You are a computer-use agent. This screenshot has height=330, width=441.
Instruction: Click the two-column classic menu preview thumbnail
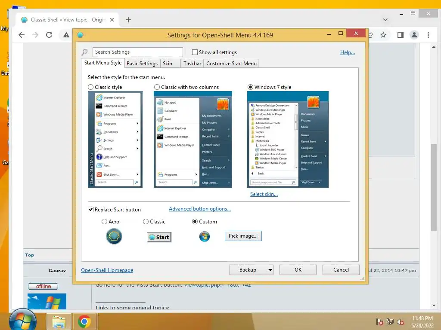[193, 140]
